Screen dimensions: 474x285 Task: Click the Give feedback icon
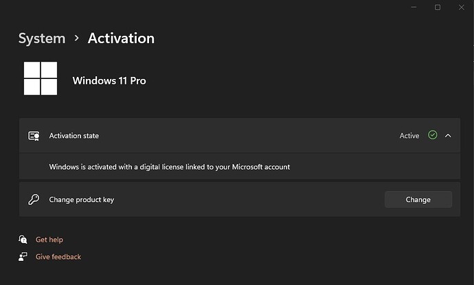(x=23, y=257)
